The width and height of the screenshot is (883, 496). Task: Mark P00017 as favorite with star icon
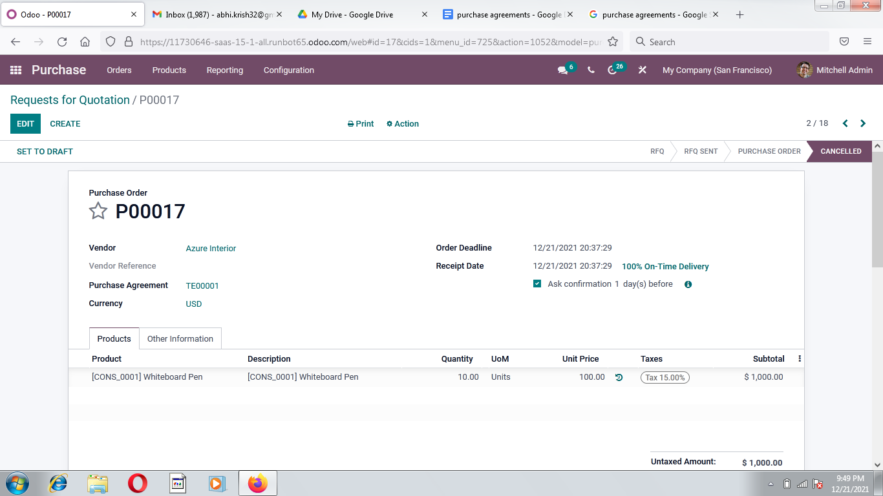tap(98, 211)
